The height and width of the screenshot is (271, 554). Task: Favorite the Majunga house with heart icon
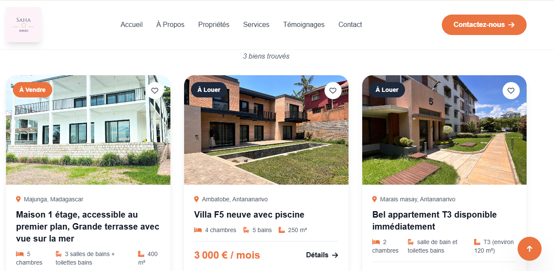155,91
